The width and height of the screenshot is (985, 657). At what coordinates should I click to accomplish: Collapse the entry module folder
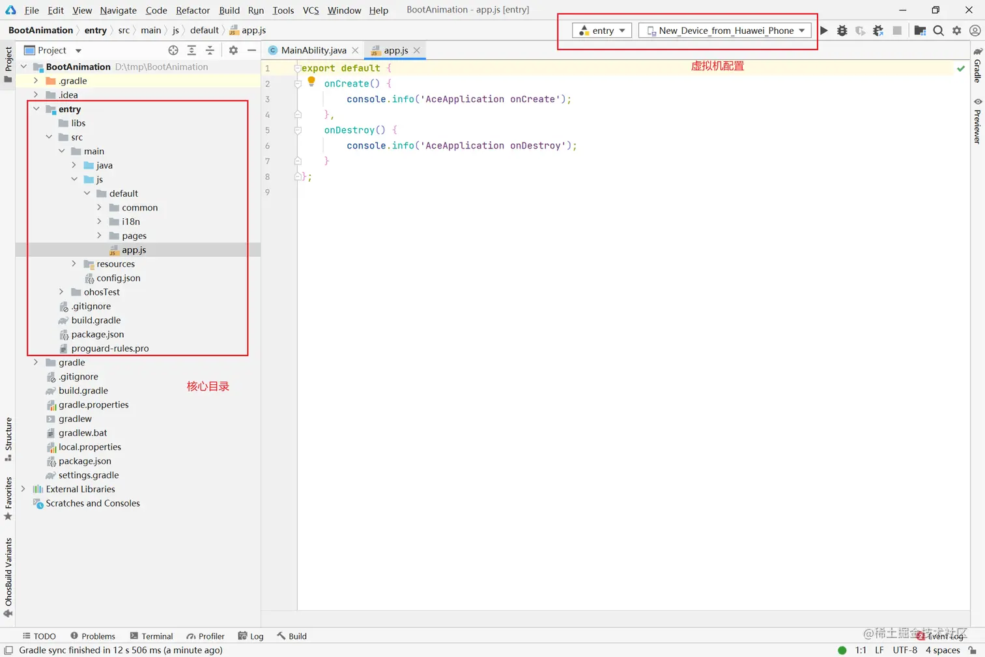(x=36, y=109)
